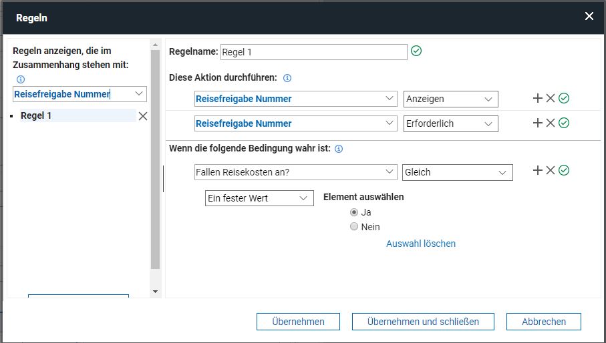Delete Regel 1 from rules list

(x=143, y=115)
